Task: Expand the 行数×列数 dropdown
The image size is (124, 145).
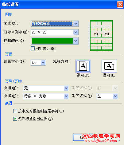Action: 76,32
